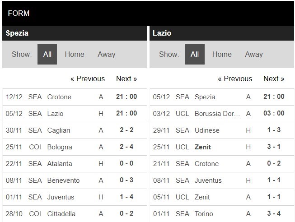Select the All tab under Lazio
The width and height of the screenshot is (295, 222).
tap(195, 54)
